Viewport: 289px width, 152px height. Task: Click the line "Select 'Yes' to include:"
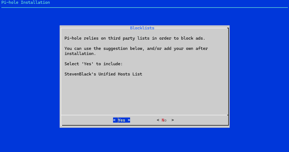pyautogui.click(x=93, y=64)
